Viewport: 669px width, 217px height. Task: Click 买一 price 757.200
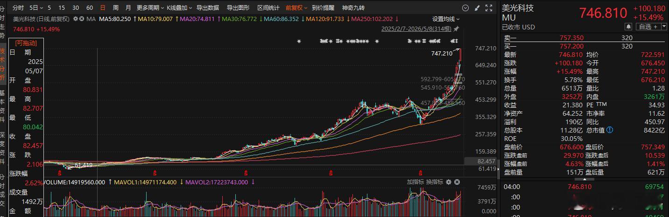(571, 46)
